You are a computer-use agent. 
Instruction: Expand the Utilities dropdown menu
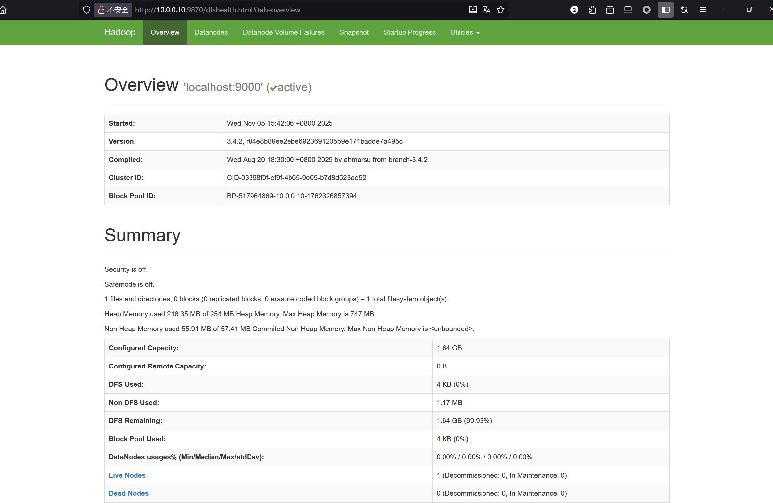click(465, 32)
